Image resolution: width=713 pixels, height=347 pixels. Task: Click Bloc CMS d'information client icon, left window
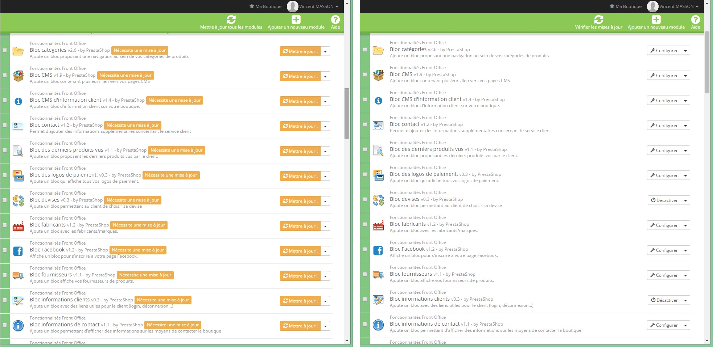tap(18, 101)
